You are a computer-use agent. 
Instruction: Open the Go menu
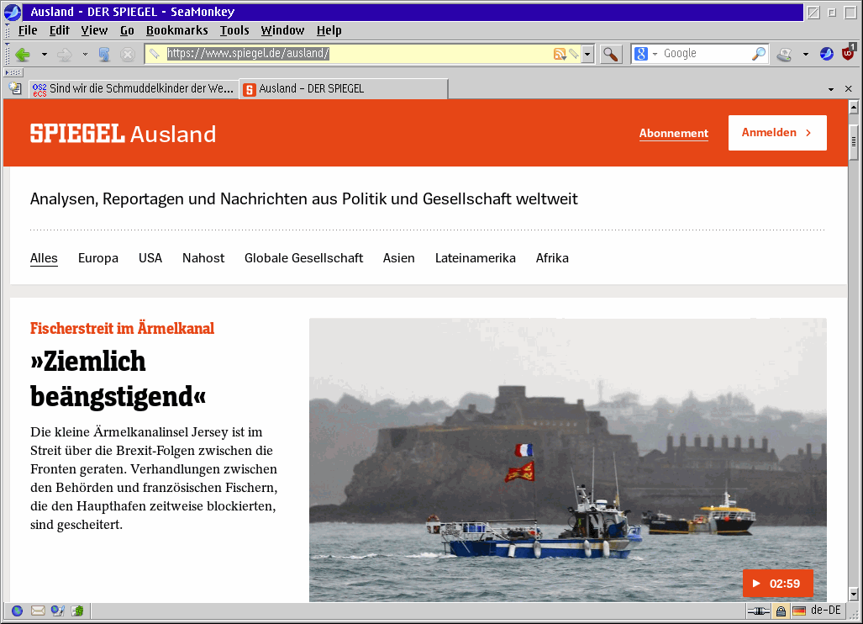(x=127, y=30)
